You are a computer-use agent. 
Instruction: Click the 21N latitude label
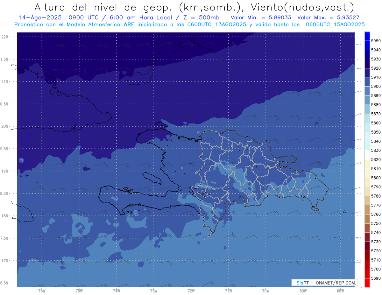pos(5,81)
